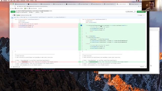Close the Chrome downloads bar
Image resolution: width=162 pixels, height=91 pixels.
[x=146, y=67]
